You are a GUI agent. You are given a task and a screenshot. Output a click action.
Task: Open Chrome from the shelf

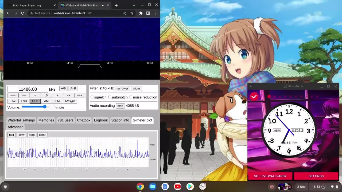[140, 187]
